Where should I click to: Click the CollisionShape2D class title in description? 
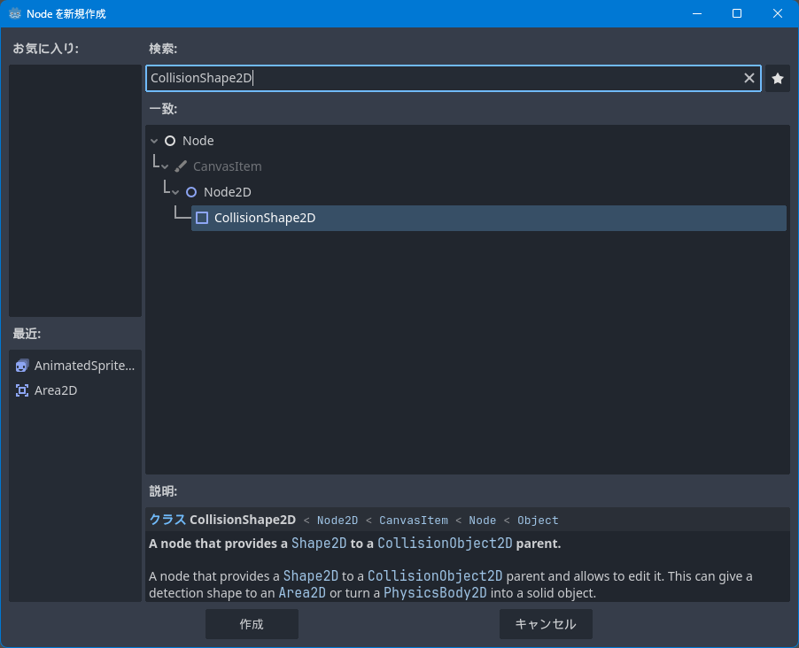[243, 520]
